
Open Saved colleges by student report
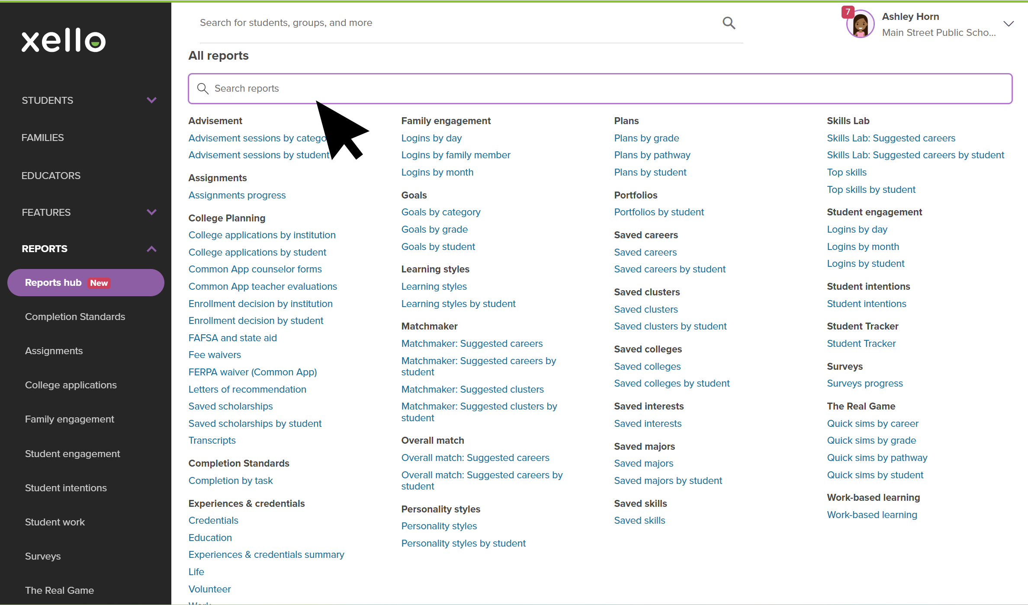(672, 383)
